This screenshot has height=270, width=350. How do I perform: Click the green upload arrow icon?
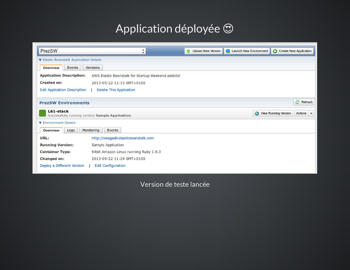coord(188,51)
